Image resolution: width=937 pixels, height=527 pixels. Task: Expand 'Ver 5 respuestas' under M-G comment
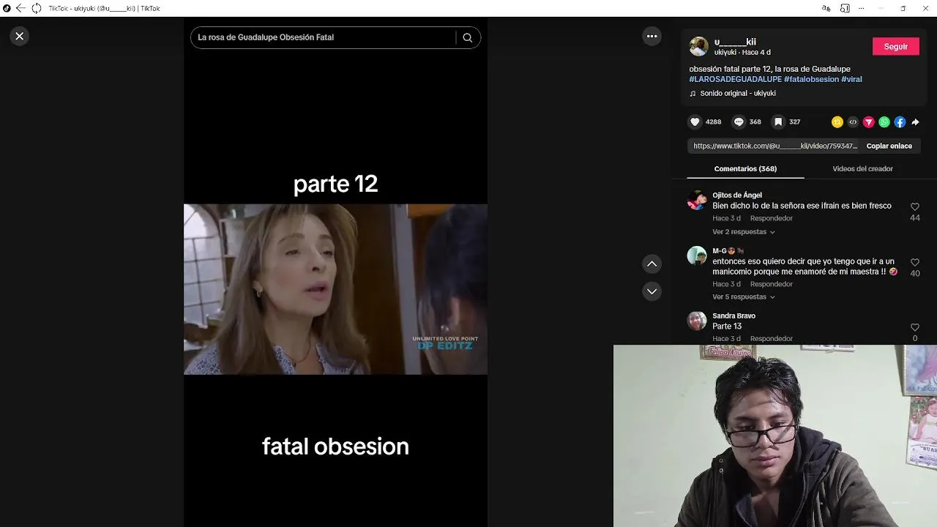pos(744,297)
